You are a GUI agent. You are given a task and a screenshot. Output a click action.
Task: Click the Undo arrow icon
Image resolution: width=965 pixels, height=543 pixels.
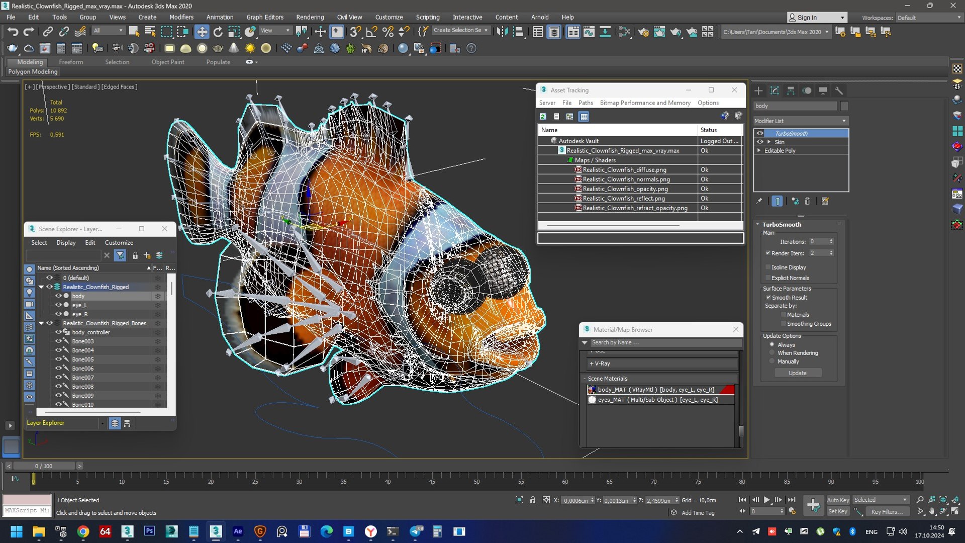tap(13, 32)
